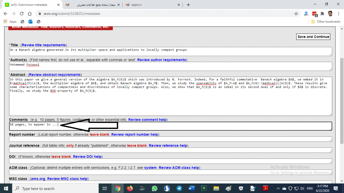Screen dimensions: 344x193
Task: Focus the DOI input field
Action: pos(170,161)
